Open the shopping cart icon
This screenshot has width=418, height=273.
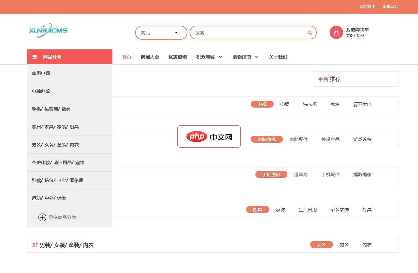coord(336,32)
